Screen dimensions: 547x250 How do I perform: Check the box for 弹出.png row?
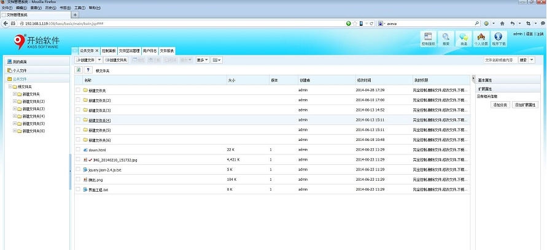pos(78,180)
